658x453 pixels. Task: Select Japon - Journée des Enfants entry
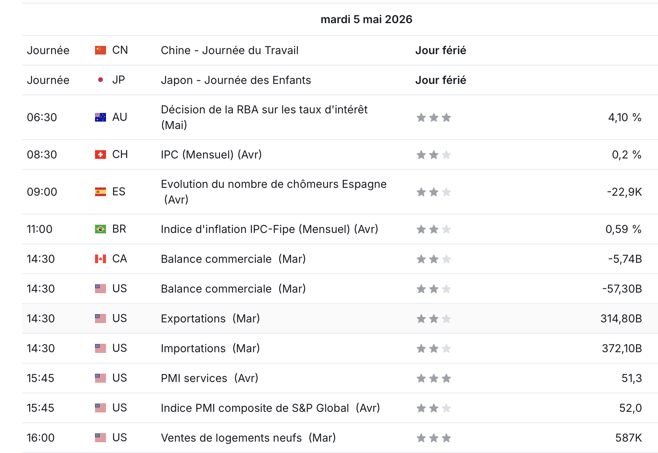tap(236, 80)
